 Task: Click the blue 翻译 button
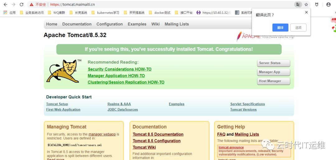point(280,28)
